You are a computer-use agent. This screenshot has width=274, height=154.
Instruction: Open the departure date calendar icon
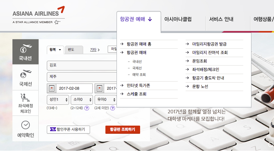(51, 88)
